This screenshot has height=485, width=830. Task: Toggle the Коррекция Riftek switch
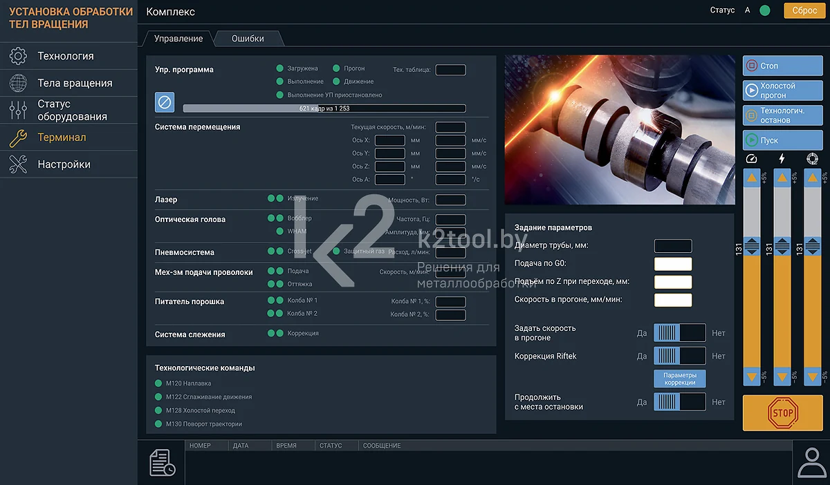pyautogui.click(x=680, y=356)
